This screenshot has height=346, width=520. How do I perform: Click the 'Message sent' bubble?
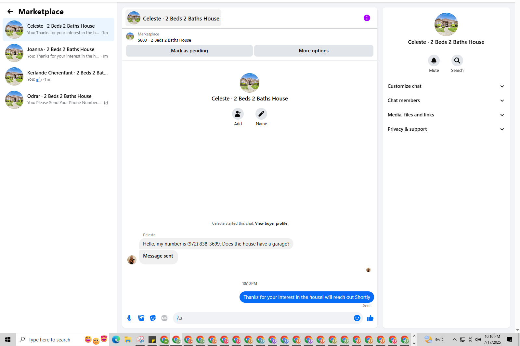158,257
